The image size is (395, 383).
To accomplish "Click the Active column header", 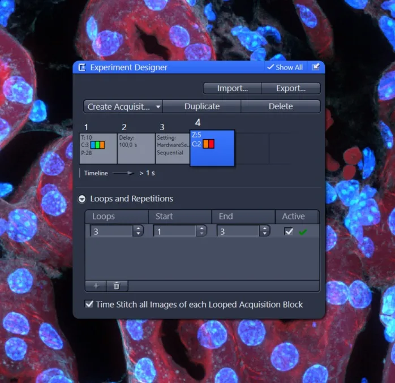I will click(297, 217).
